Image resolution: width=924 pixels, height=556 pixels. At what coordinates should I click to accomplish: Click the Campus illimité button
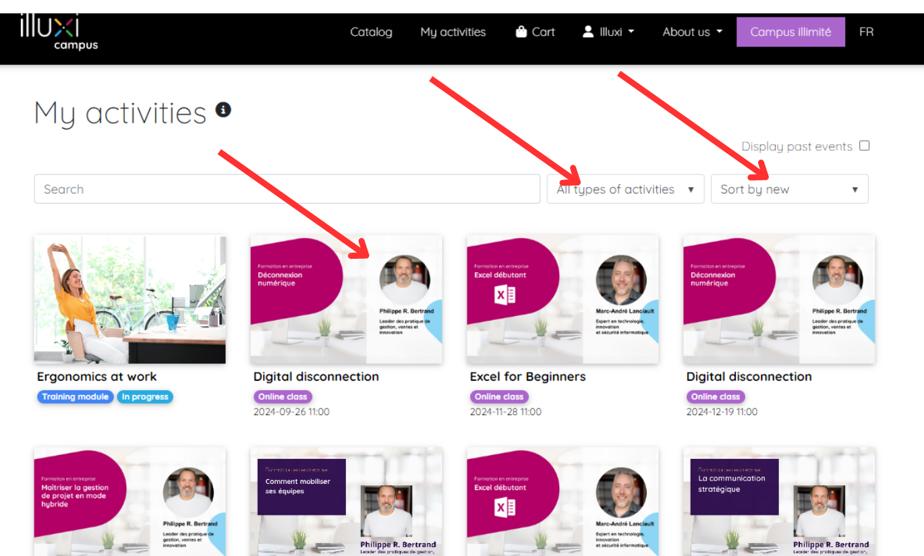click(790, 32)
